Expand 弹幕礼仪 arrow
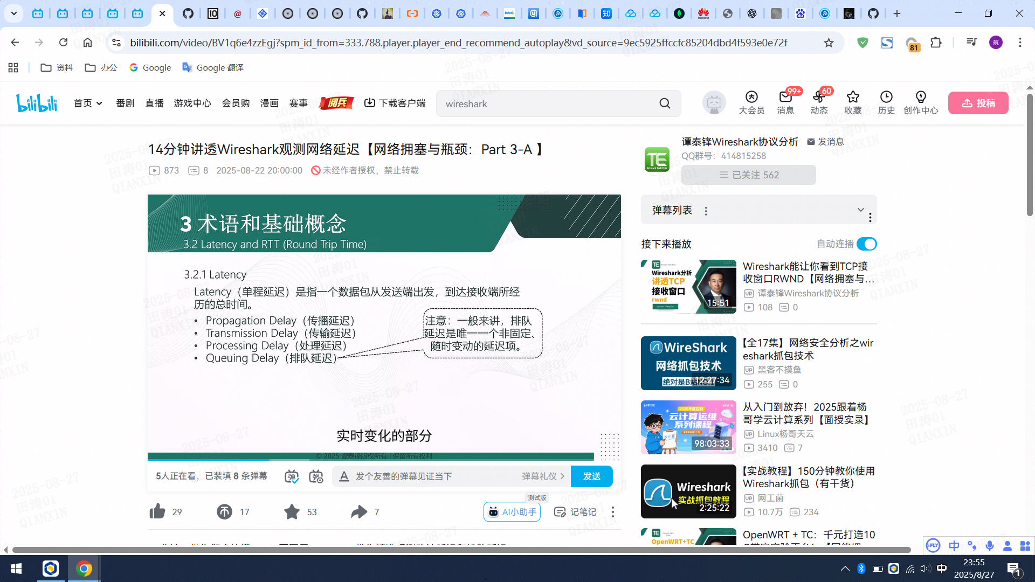 pos(562,476)
